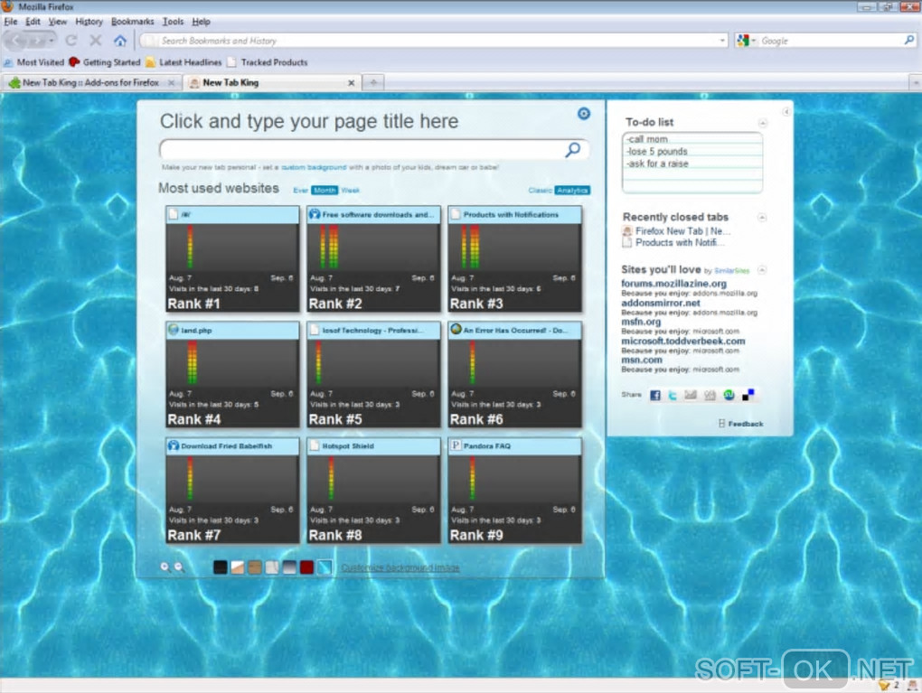Collapse the sidebar with the arrow button
922x693 pixels.
[x=786, y=112]
